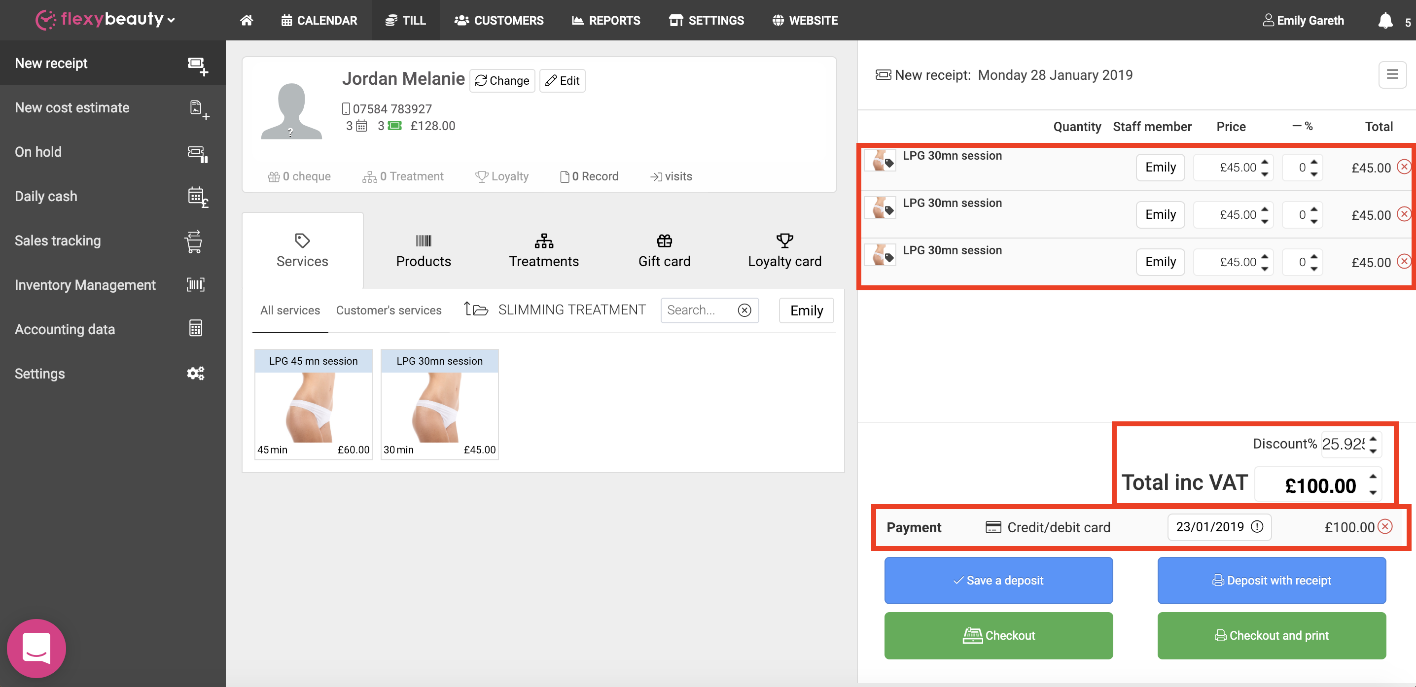1416x687 pixels.
Task: Change staff member Emily on second line
Action: click(x=1160, y=214)
